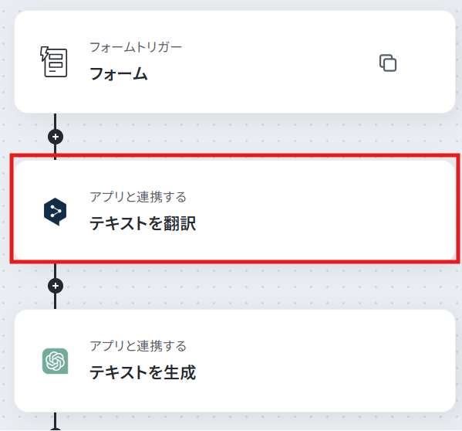Click the DeepL app icon
The height and width of the screenshot is (431, 462).
point(55,212)
